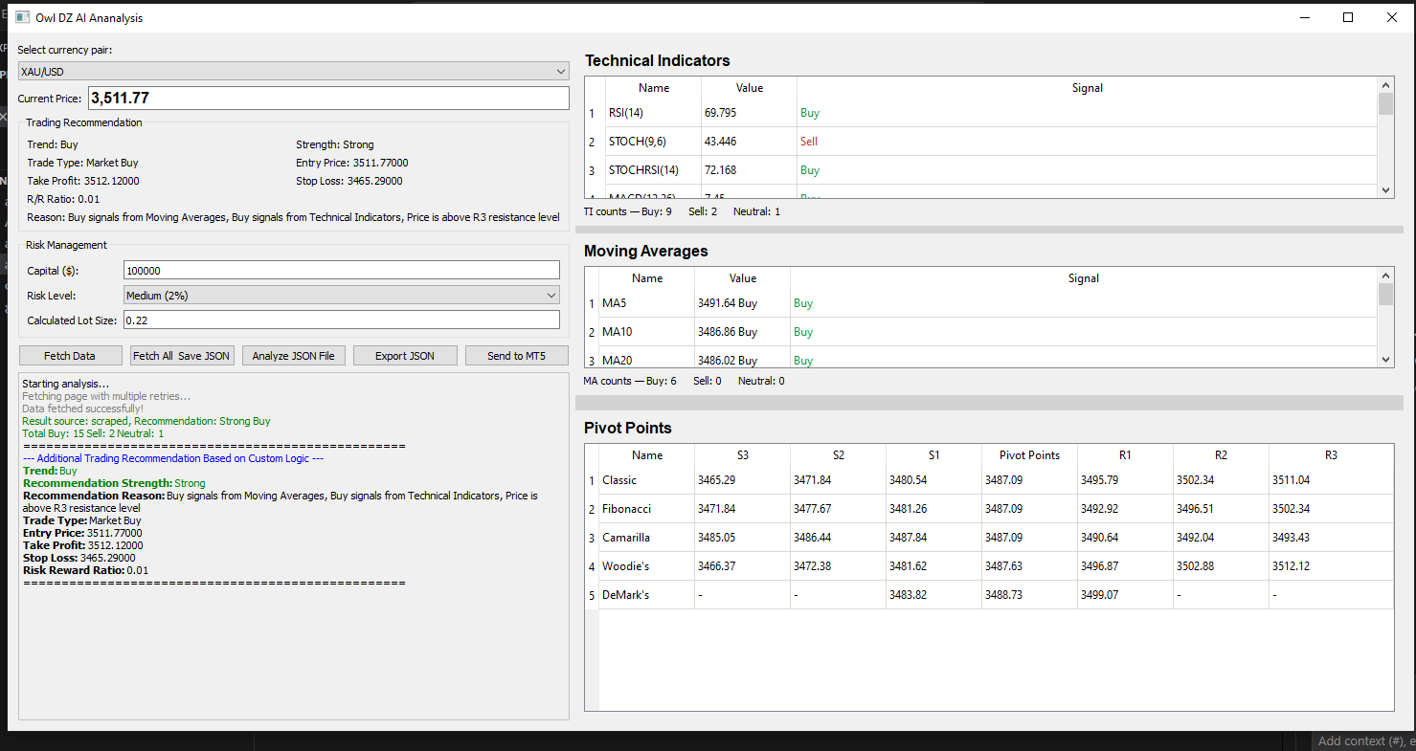Click the Fetch All Save JSON button
This screenshot has width=1416, height=751.
(182, 356)
